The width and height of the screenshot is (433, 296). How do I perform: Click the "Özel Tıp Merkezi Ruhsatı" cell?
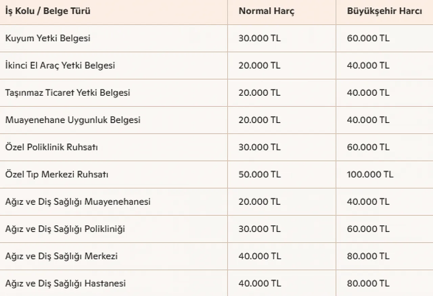[57, 175]
